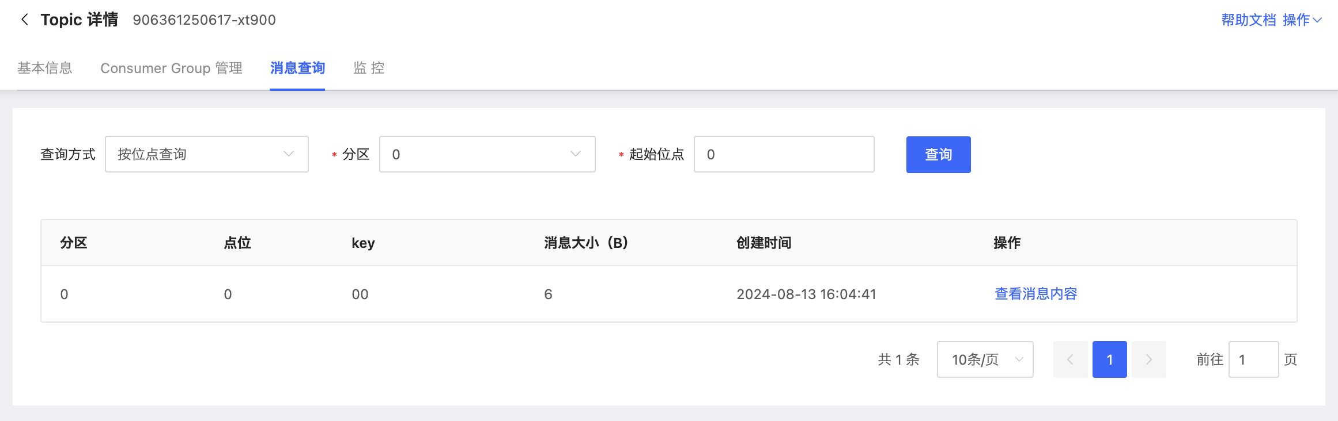Click the chevron next to 操作
Viewport: 1338px width, 421px height.
[x=1317, y=20]
